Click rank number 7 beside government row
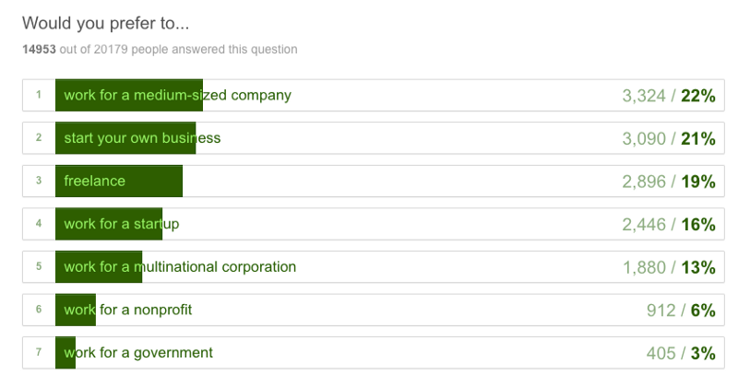Image resolution: width=738 pixels, height=375 pixels. [39, 353]
